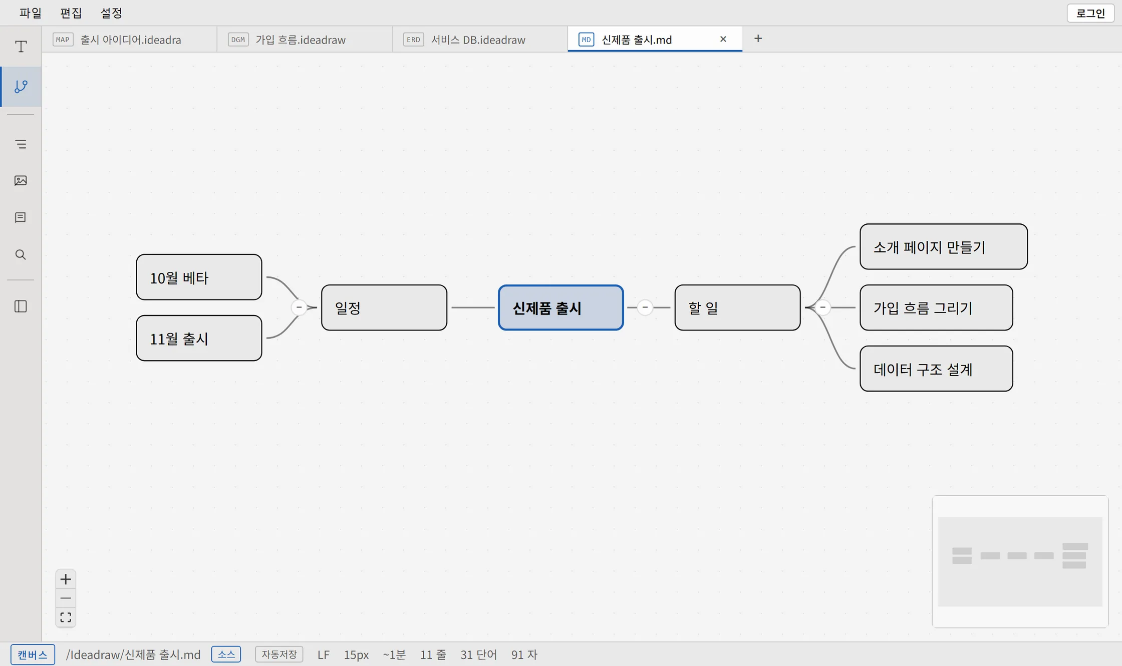The width and height of the screenshot is (1122, 666).
Task: Toggle 소스 view mode
Action: [226, 654]
